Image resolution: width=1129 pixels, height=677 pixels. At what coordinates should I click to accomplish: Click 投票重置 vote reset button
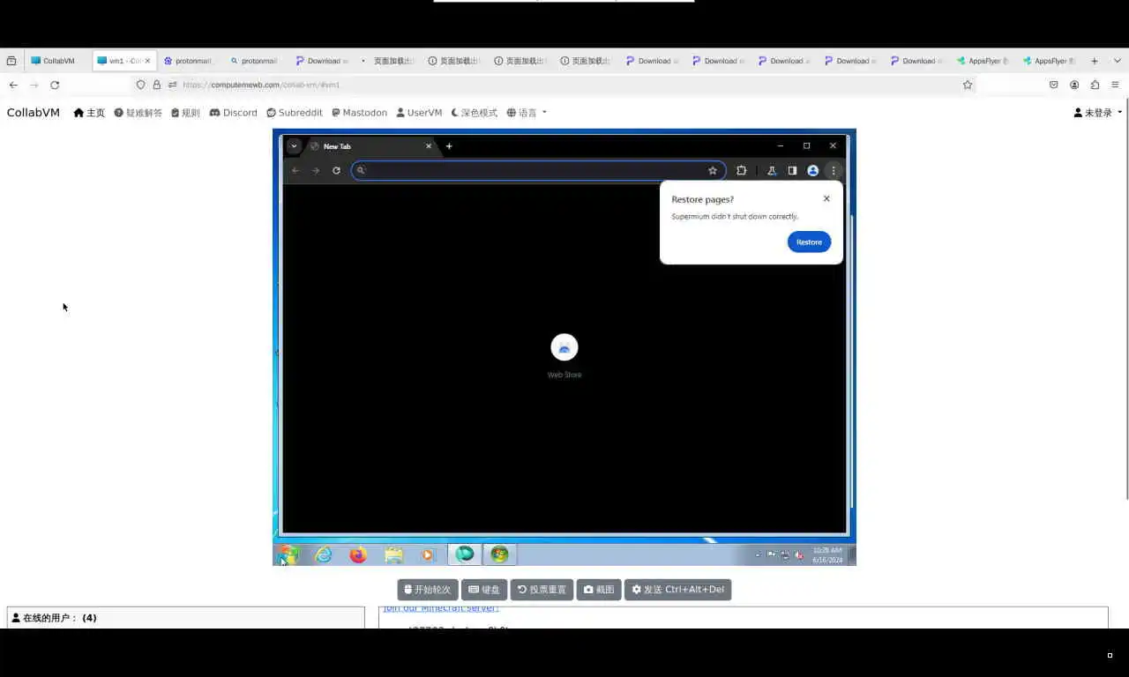[x=542, y=590]
